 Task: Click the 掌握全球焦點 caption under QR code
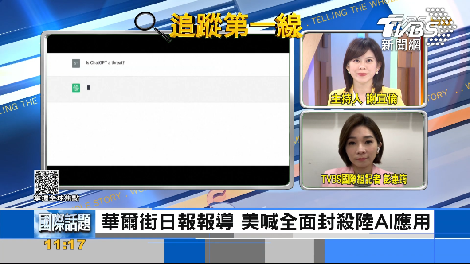[x=56, y=198]
